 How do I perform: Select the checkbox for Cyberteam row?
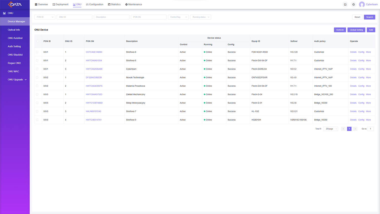(x=37, y=69)
